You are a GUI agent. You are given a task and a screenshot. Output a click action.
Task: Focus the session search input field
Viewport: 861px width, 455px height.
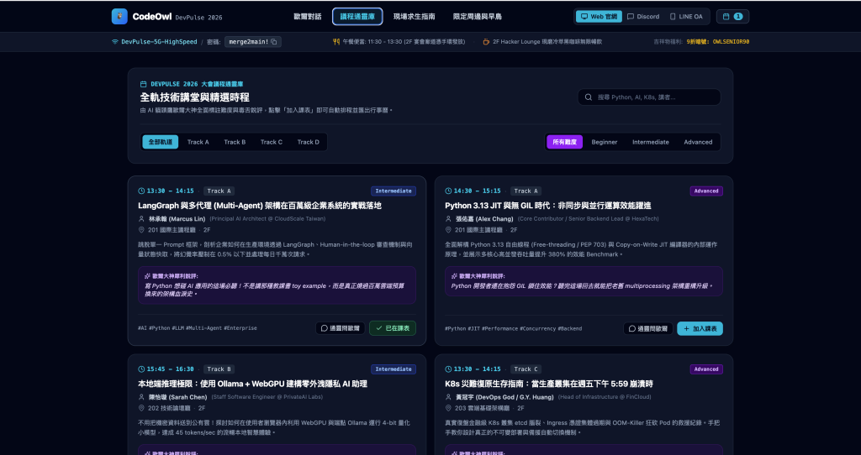tap(649, 97)
